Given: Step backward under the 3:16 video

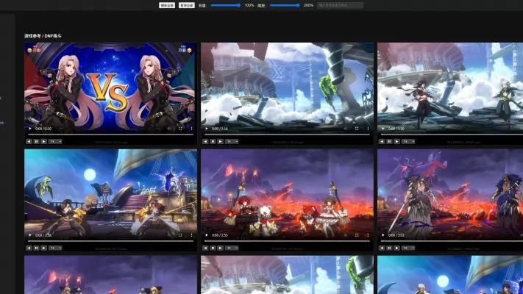Looking at the screenshot, I should 205,141.
